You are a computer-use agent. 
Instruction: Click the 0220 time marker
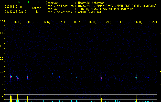pos(154,22)
